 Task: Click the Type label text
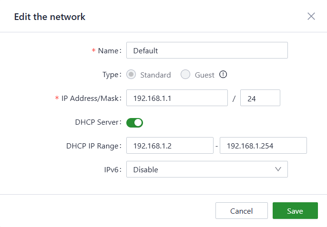click(112, 75)
